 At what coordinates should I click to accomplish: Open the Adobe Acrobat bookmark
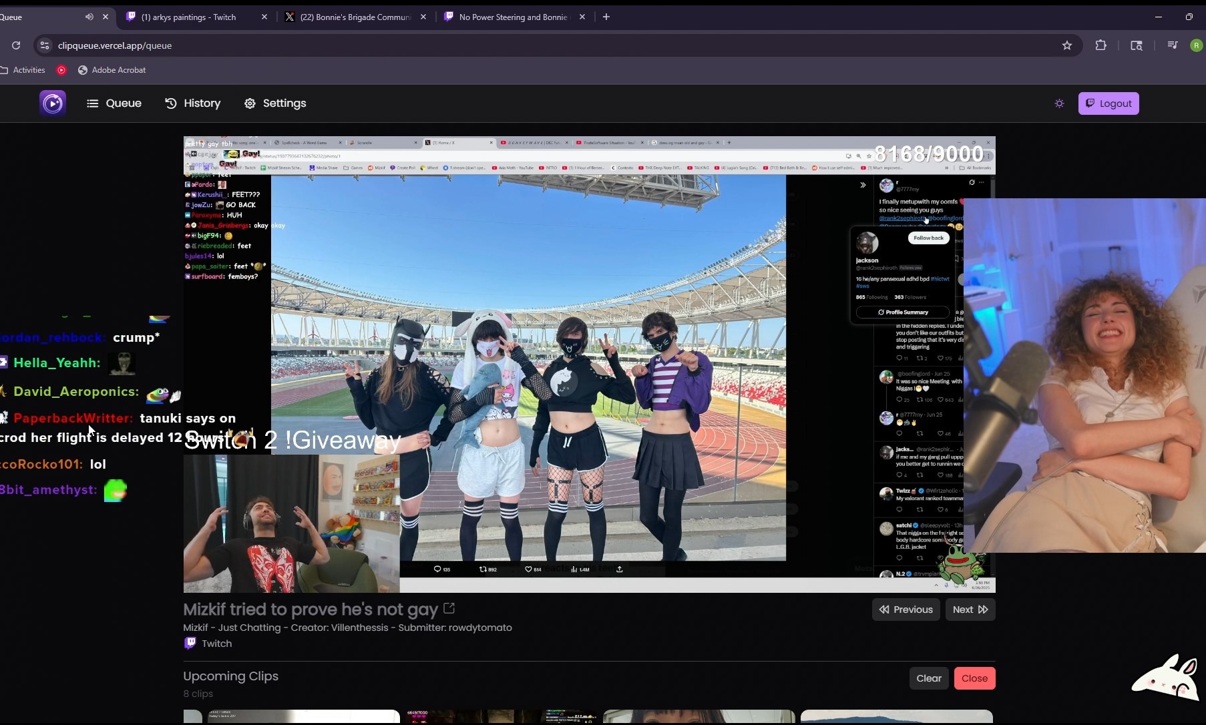112,70
